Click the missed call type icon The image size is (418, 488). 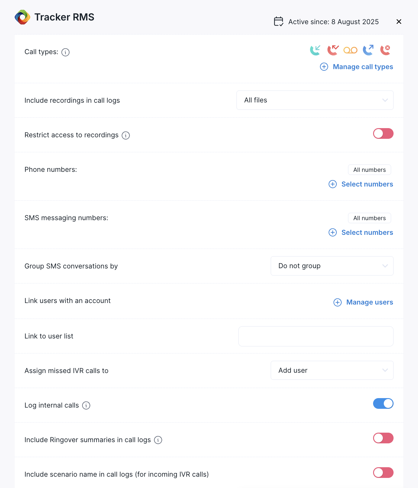[333, 50]
